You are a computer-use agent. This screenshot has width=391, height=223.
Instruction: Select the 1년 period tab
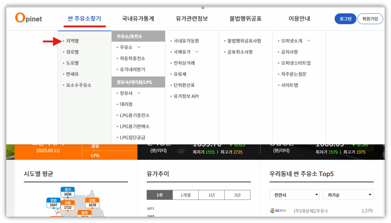[x=211, y=195]
